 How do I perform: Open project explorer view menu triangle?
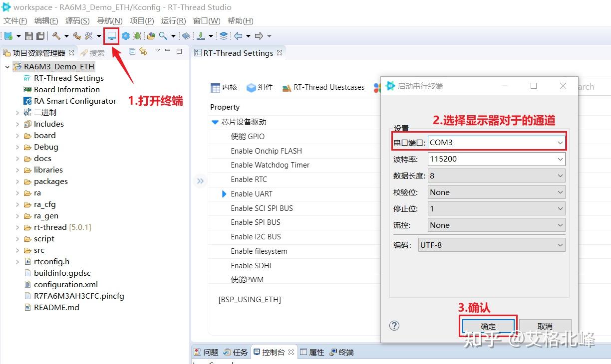click(x=157, y=50)
